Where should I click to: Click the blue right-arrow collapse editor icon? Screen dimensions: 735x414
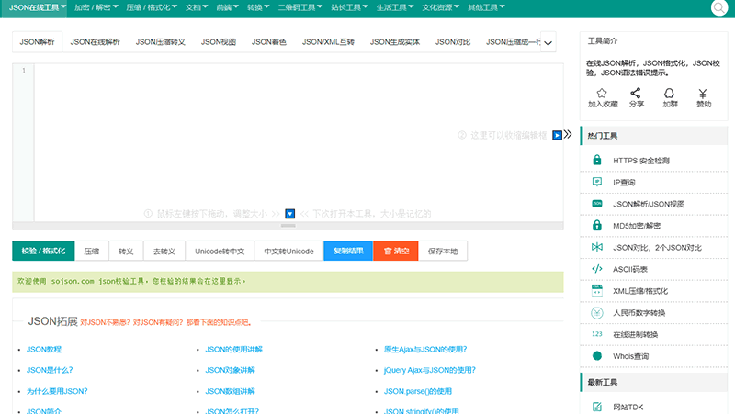click(x=557, y=135)
